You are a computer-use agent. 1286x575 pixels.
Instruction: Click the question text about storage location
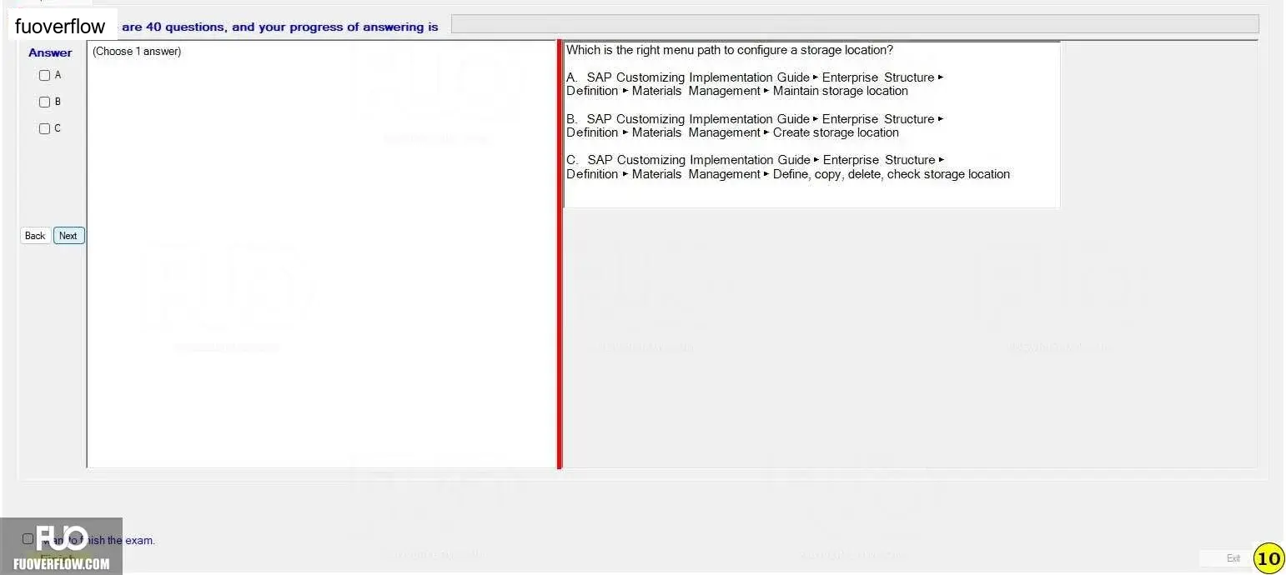coord(730,50)
